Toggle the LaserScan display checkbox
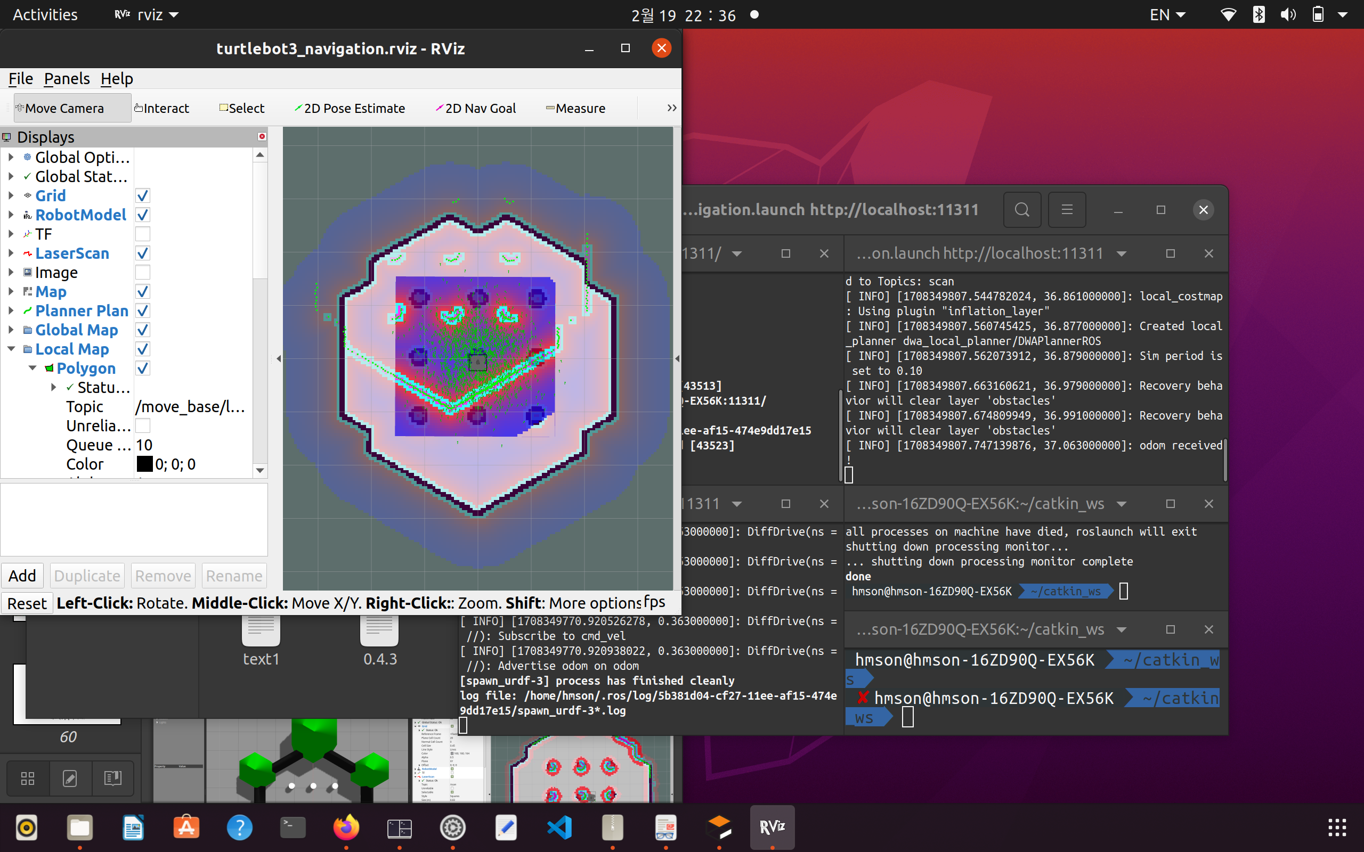 [x=143, y=253]
